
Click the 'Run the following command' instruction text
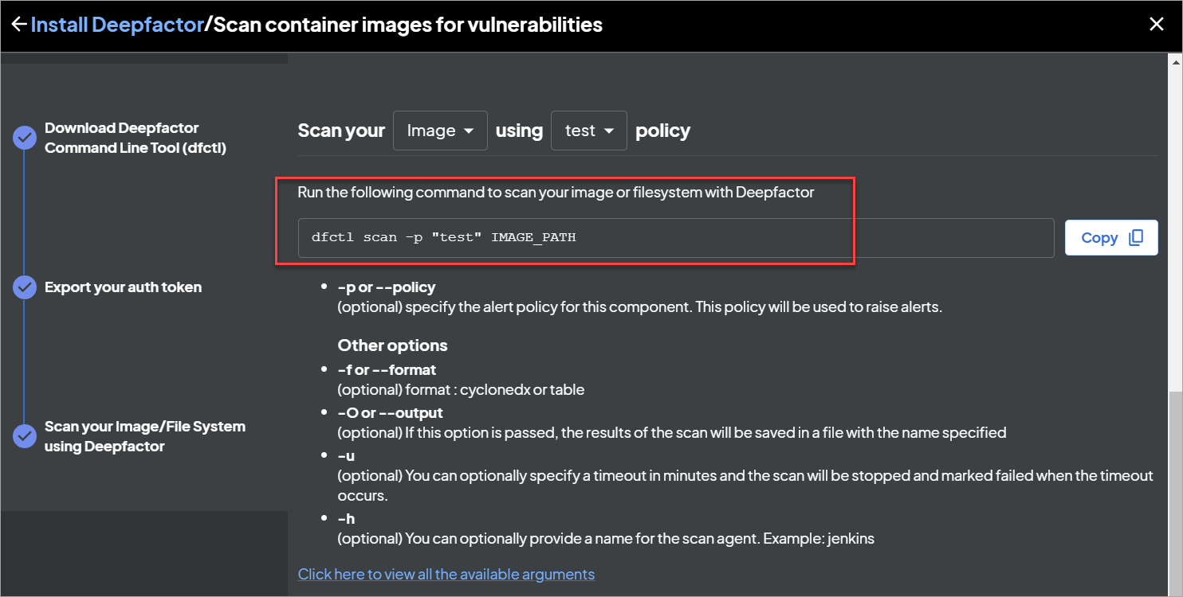(x=556, y=192)
